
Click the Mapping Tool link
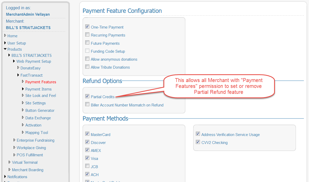37,133
